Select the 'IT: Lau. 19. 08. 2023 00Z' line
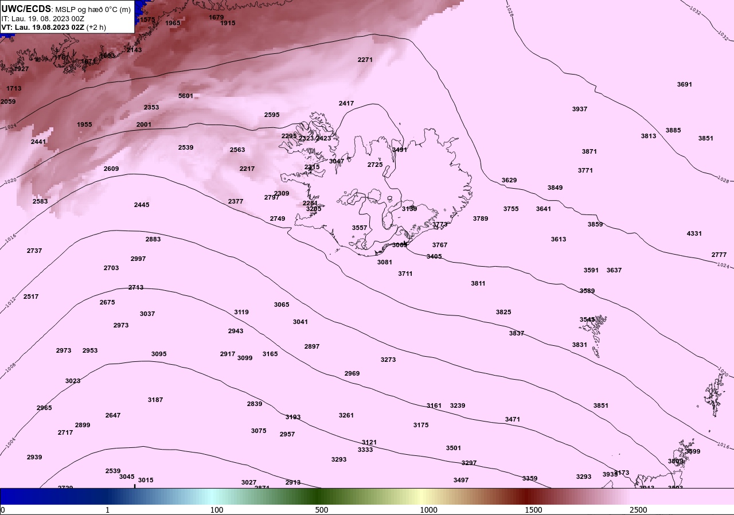Image resolution: width=734 pixels, height=515 pixels. pos(43,18)
